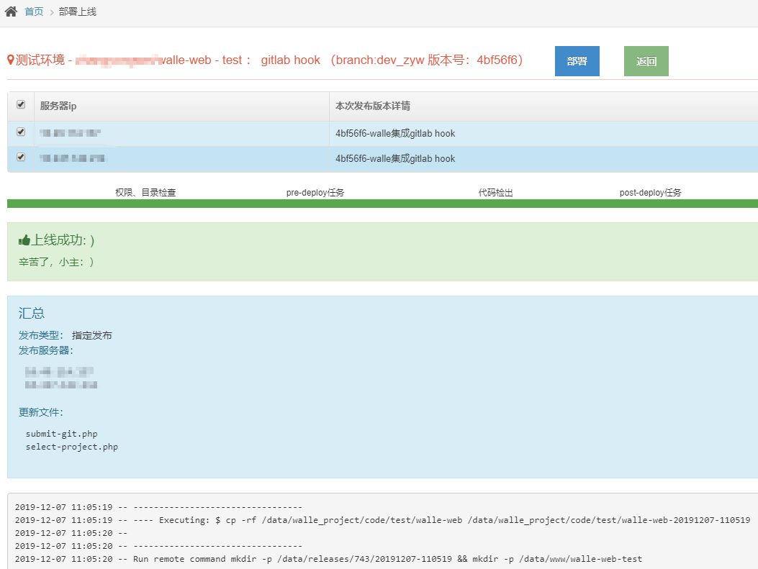Click the 汇总 summary heading
Viewport: 758px width, 569px height.
32,313
